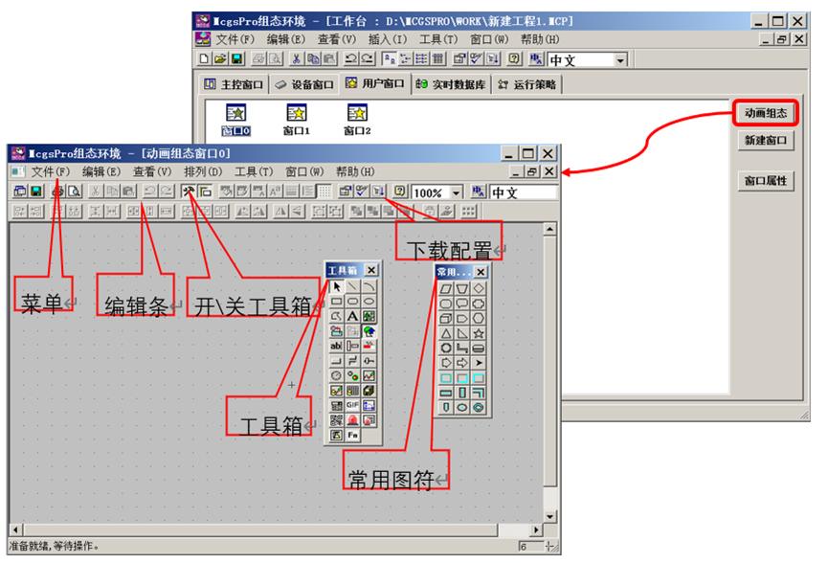
Task: Click the new file icon in workbench toolbar
Action: click(x=204, y=58)
